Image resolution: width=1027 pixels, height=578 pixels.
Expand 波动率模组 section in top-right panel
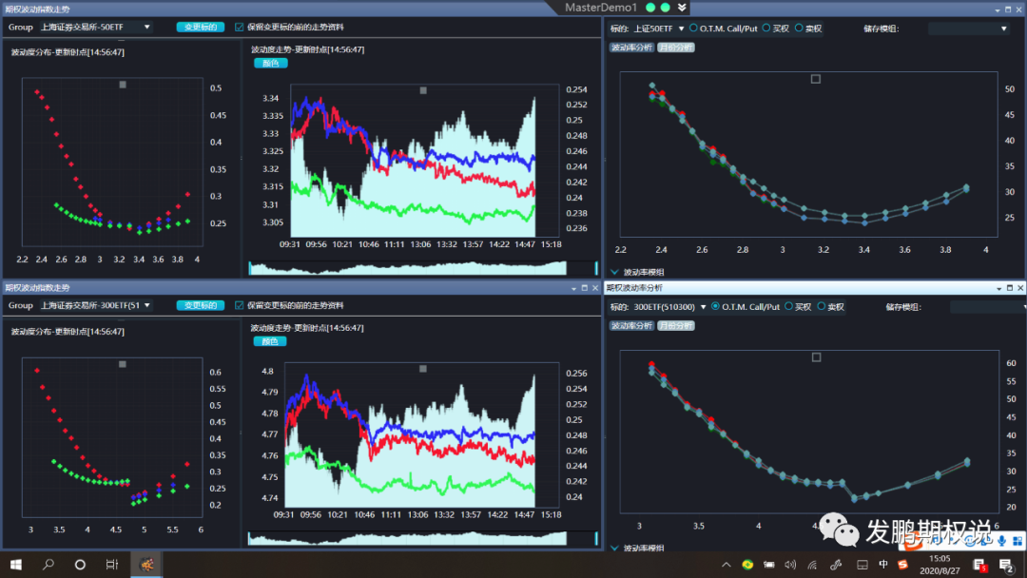[x=614, y=272]
